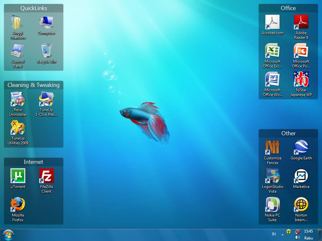
Task: Open the Windows Start menu orb
Action: tap(8, 235)
